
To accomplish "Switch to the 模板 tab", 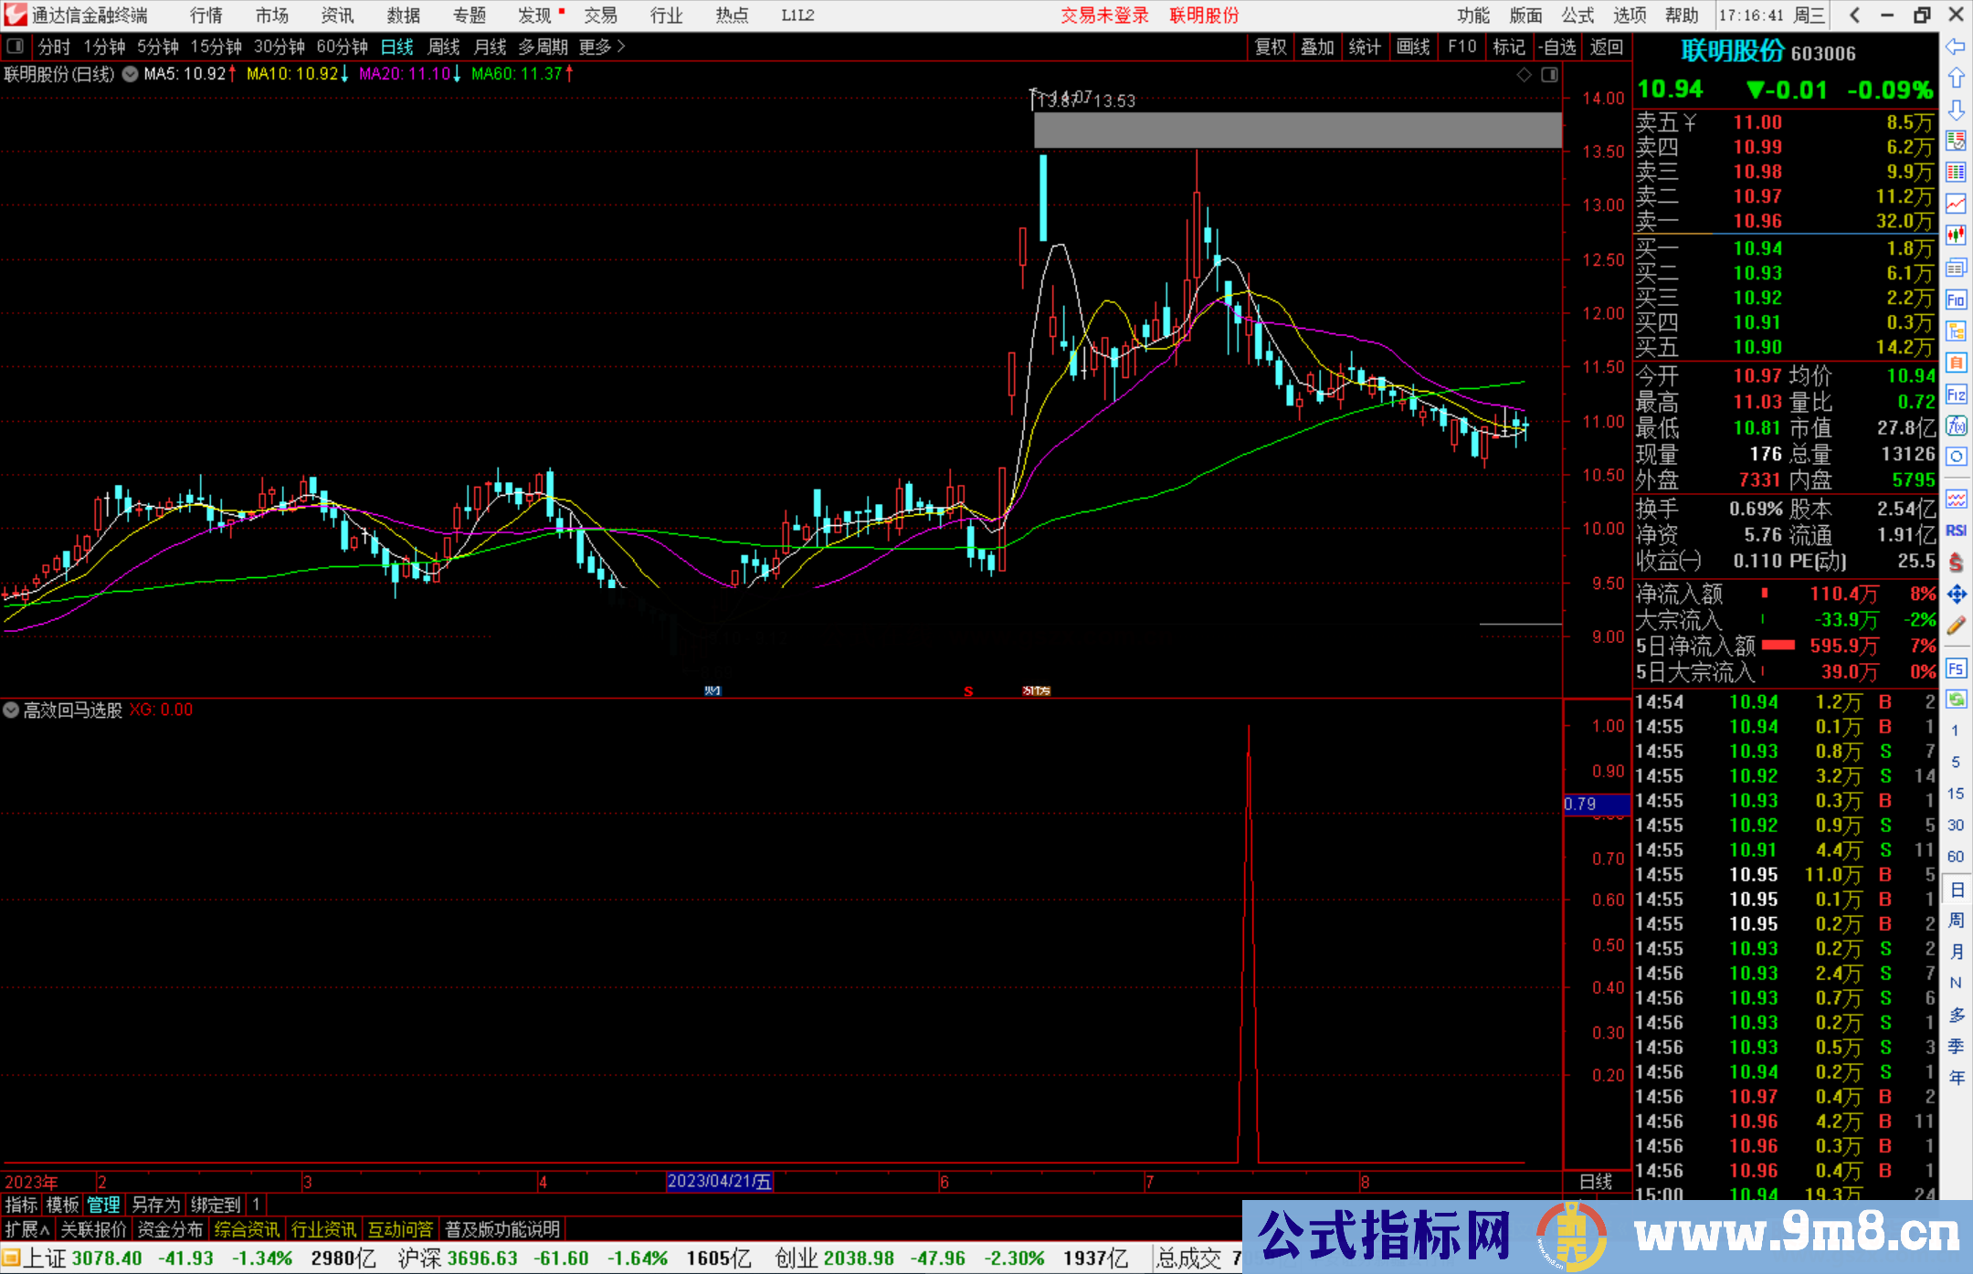I will point(60,1205).
